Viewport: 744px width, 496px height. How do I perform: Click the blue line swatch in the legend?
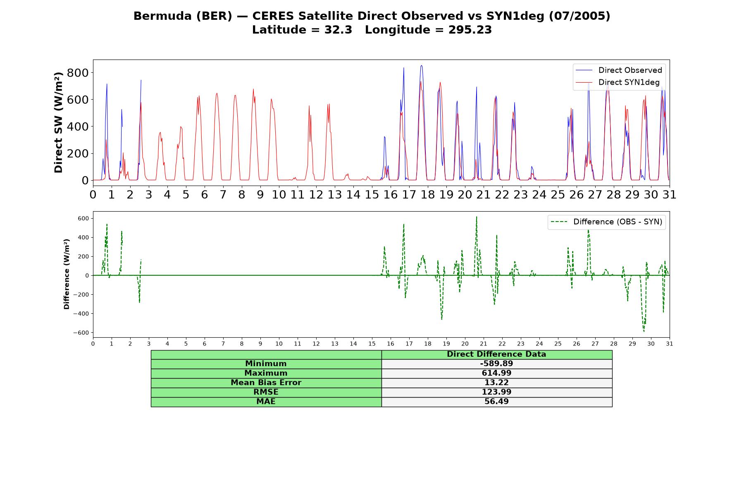click(584, 70)
